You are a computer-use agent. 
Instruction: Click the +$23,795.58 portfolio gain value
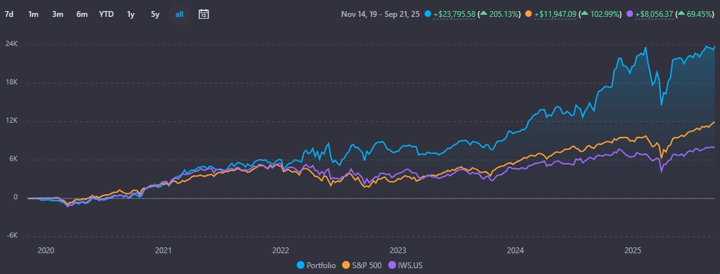click(454, 14)
